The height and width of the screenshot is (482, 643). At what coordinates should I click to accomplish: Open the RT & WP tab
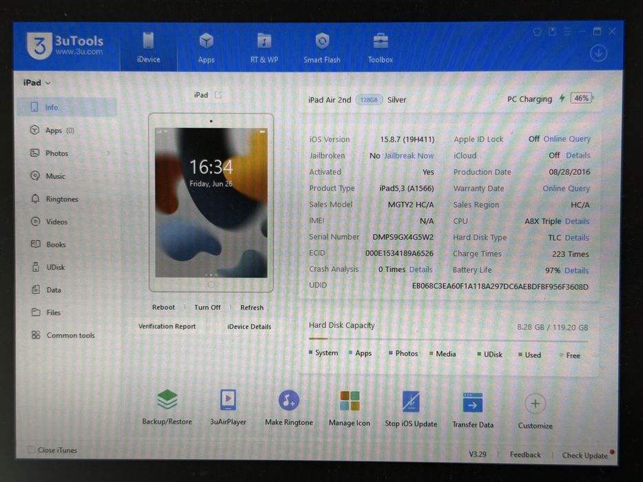click(264, 48)
